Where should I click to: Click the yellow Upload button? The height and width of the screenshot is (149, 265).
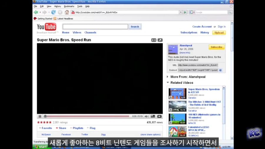pyautogui.click(x=219, y=33)
